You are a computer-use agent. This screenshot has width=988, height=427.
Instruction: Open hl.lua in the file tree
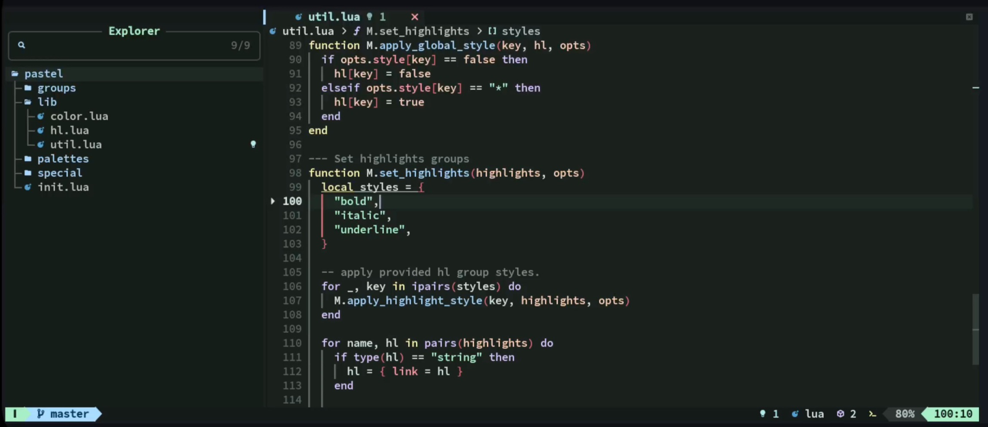pos(69,130)
